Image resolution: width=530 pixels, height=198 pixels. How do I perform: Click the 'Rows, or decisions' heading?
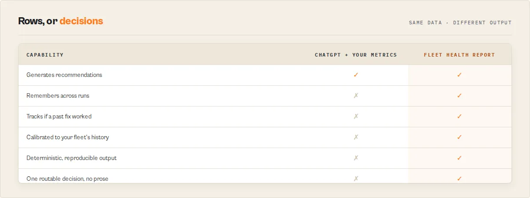coord(61,21)
